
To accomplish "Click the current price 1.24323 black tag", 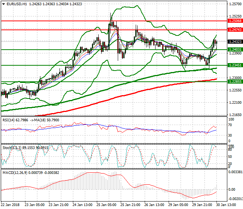I will 235,42.
